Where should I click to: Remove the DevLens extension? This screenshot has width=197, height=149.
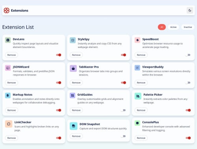pos(11,55)
